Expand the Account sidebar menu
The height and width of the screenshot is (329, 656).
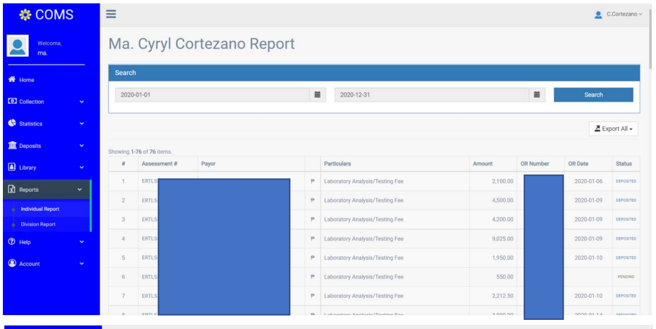47,263
